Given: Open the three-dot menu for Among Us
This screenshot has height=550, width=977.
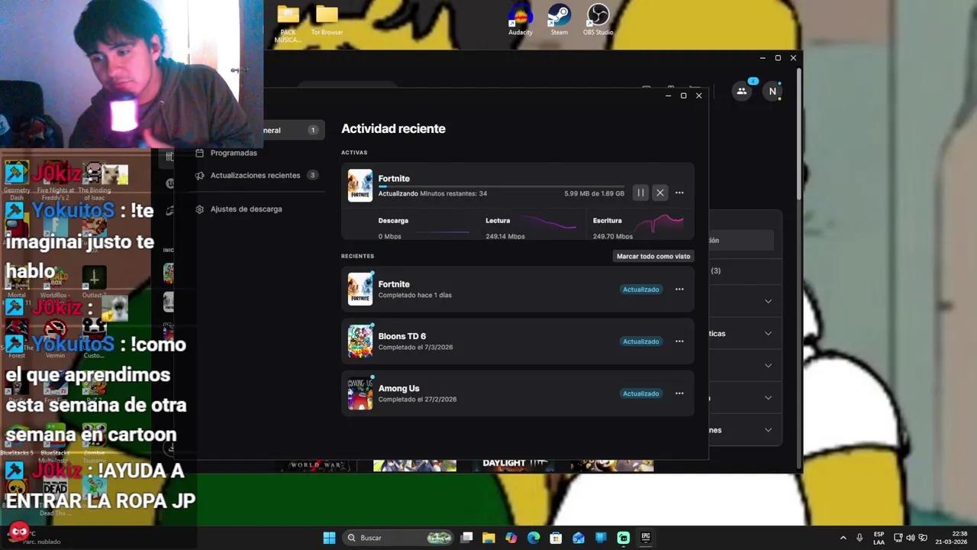Looking at the screenshot, I should point(679,393).
